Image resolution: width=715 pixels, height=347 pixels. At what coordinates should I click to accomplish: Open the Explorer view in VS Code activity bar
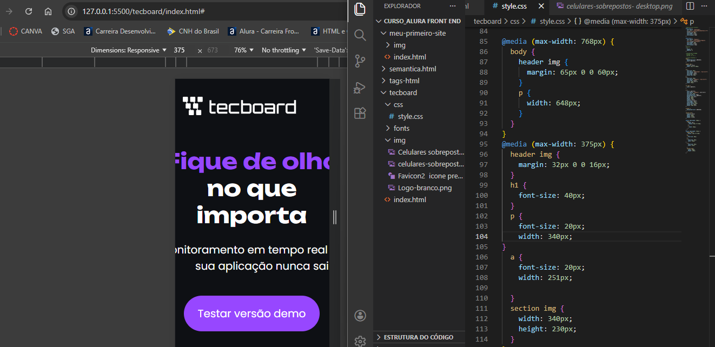click(x=360, y=9)
